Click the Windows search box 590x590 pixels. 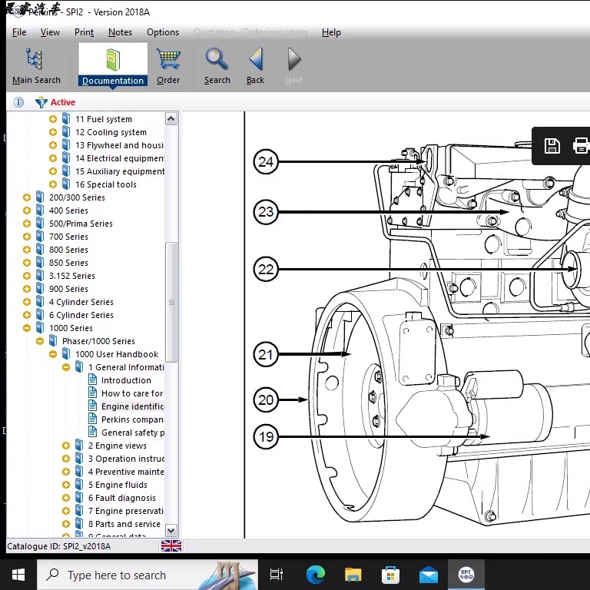point(117,575)
